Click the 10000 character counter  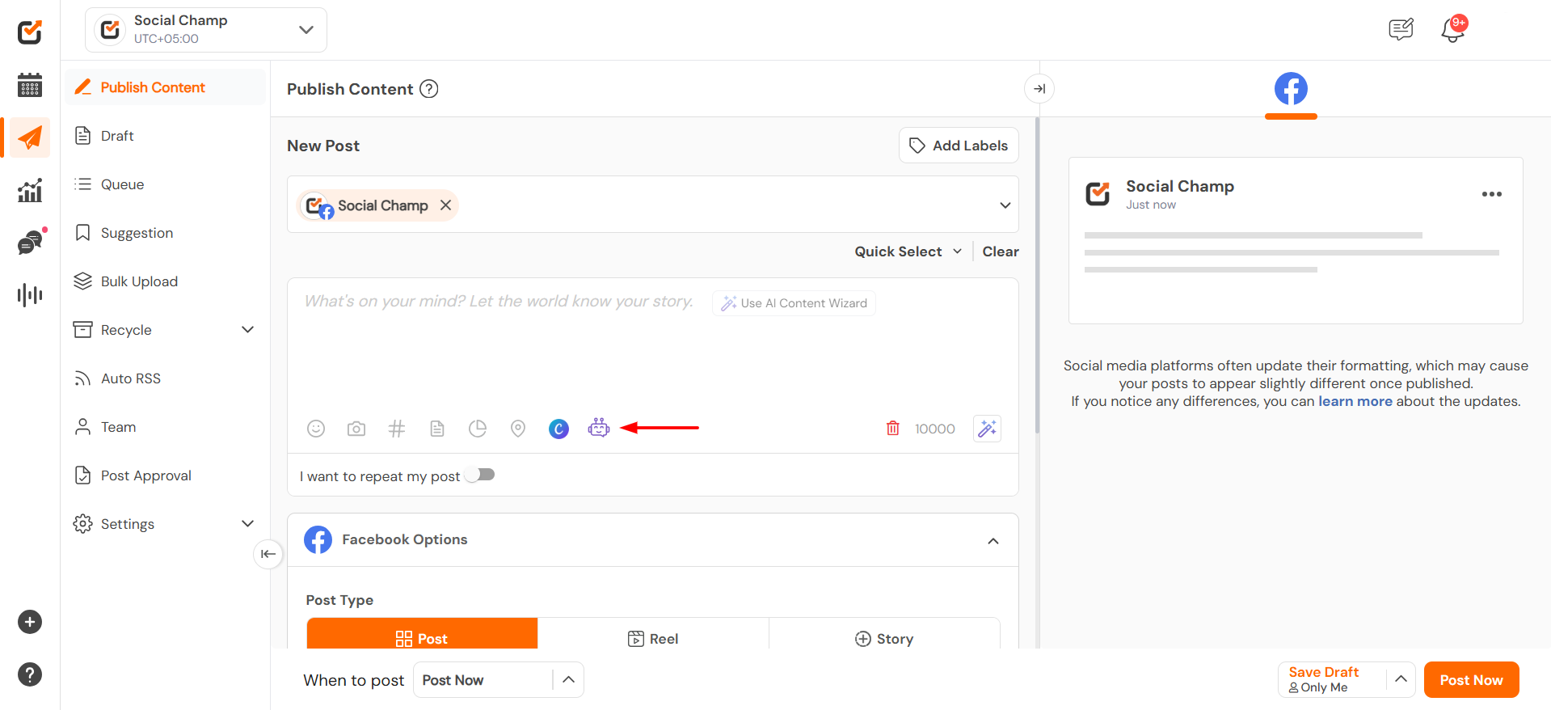pyautogui.click(x=934, y=429)
